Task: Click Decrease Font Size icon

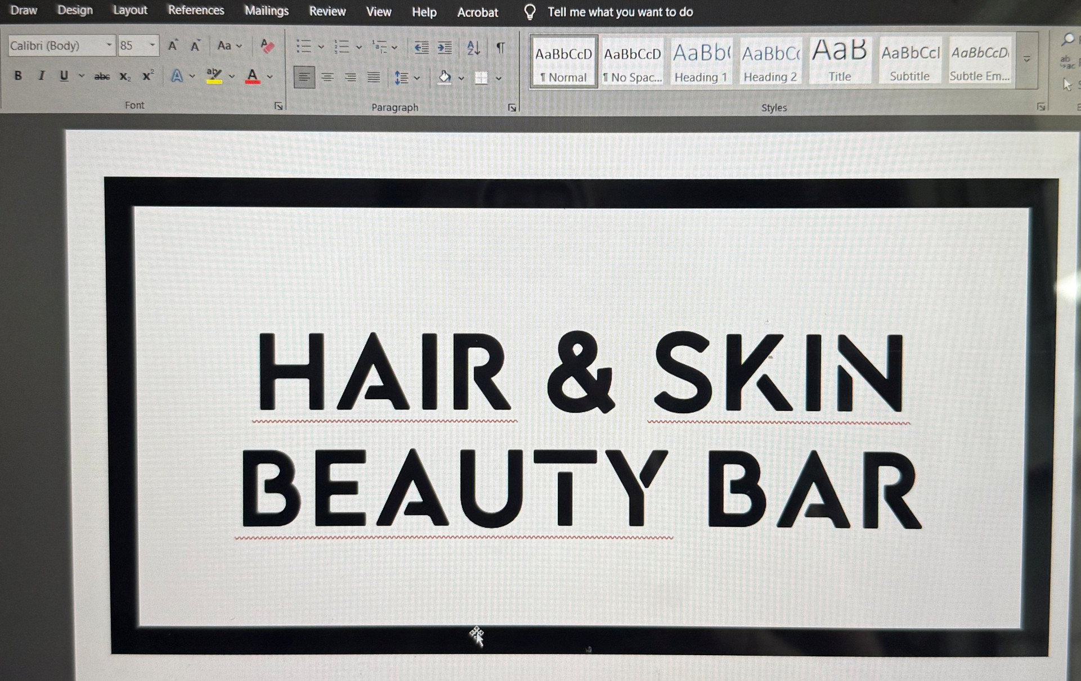Action: (195, 46)
